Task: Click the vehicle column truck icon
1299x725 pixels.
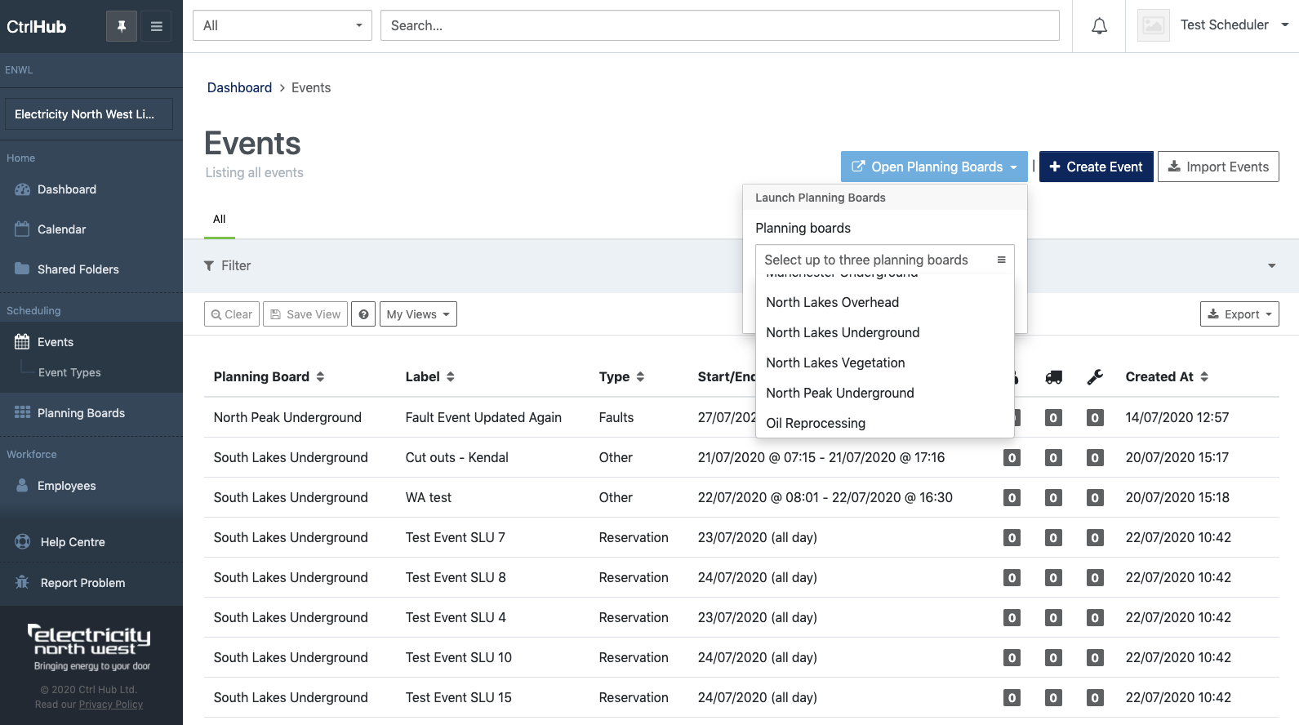Action: coord(1053,377)
